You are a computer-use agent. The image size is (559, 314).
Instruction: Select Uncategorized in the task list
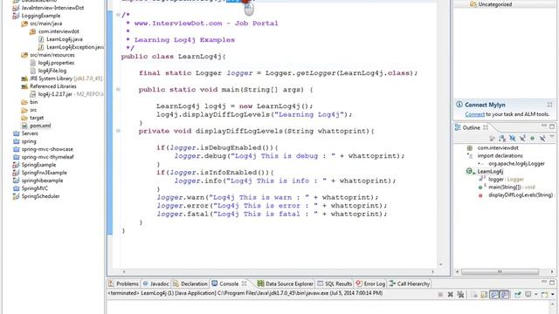(495, 4)
